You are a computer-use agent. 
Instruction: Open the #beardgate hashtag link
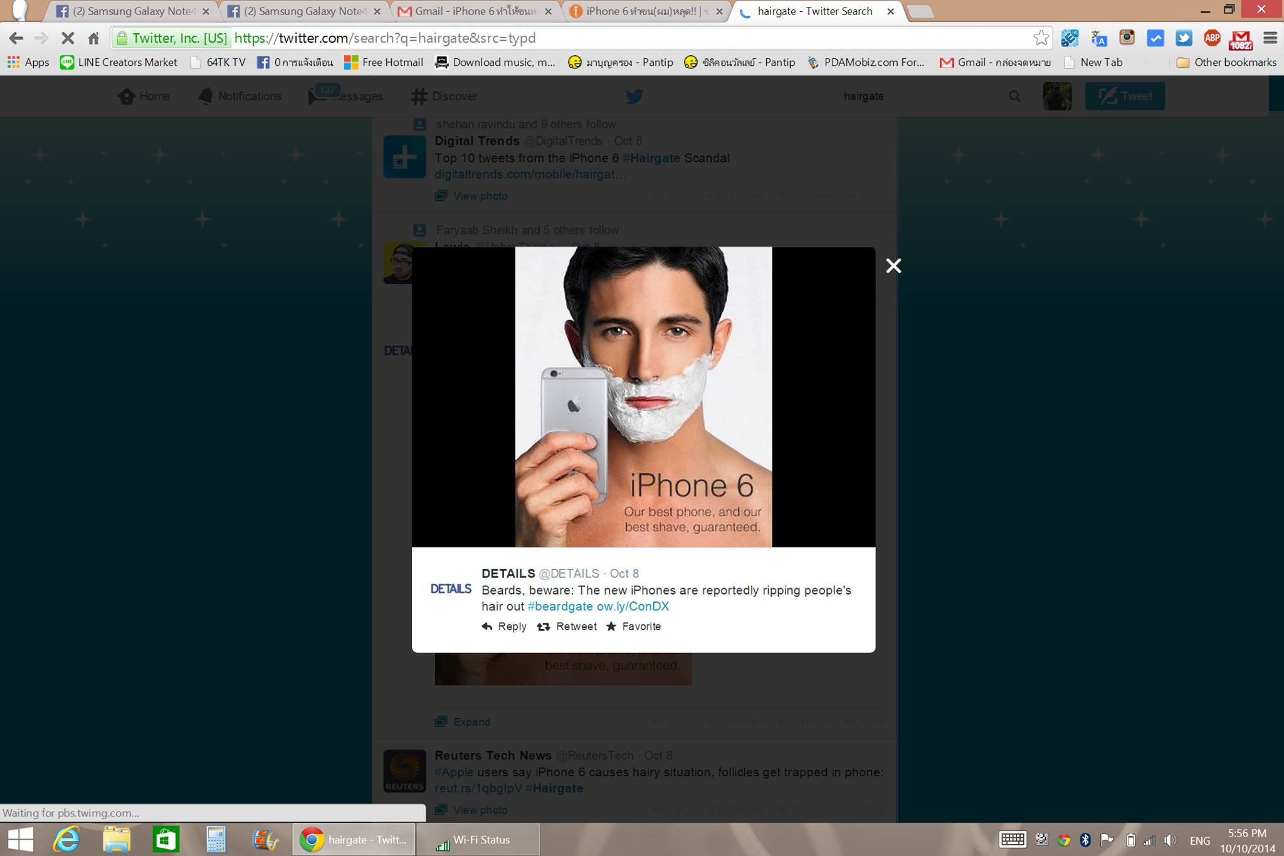[560, 606]
